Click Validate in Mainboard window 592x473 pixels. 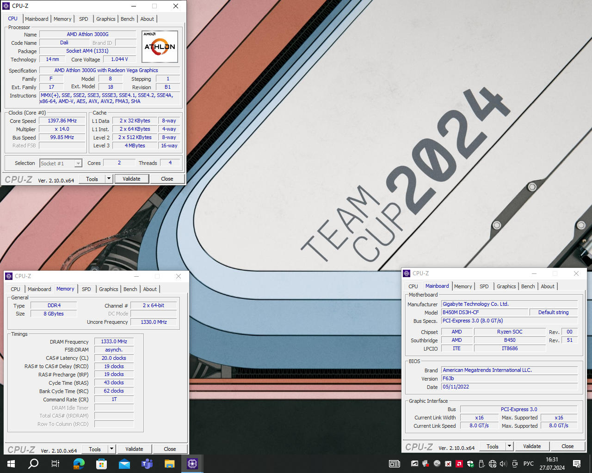coord(532,446)
